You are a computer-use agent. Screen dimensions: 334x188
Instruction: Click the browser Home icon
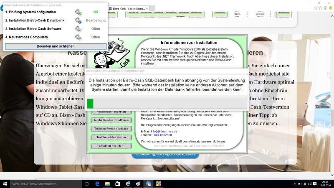[316, 8]
